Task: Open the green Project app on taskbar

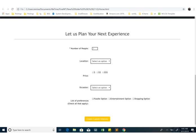Action: (x=103, y=130)
